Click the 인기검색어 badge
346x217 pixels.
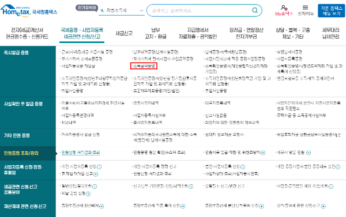pyautogui.click(x=86, y=7)
